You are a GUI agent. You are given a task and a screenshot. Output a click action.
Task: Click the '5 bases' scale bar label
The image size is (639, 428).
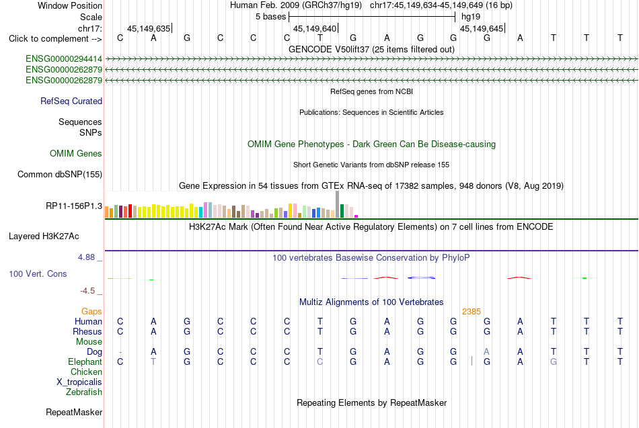click(270, 17)
